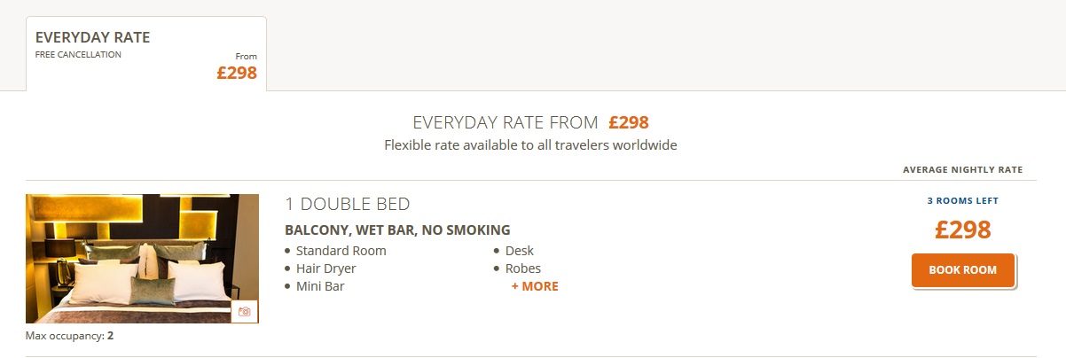The image size is (1066, 358).
Task: Click the Desk amenity item
Action: [x=520, y=251]
